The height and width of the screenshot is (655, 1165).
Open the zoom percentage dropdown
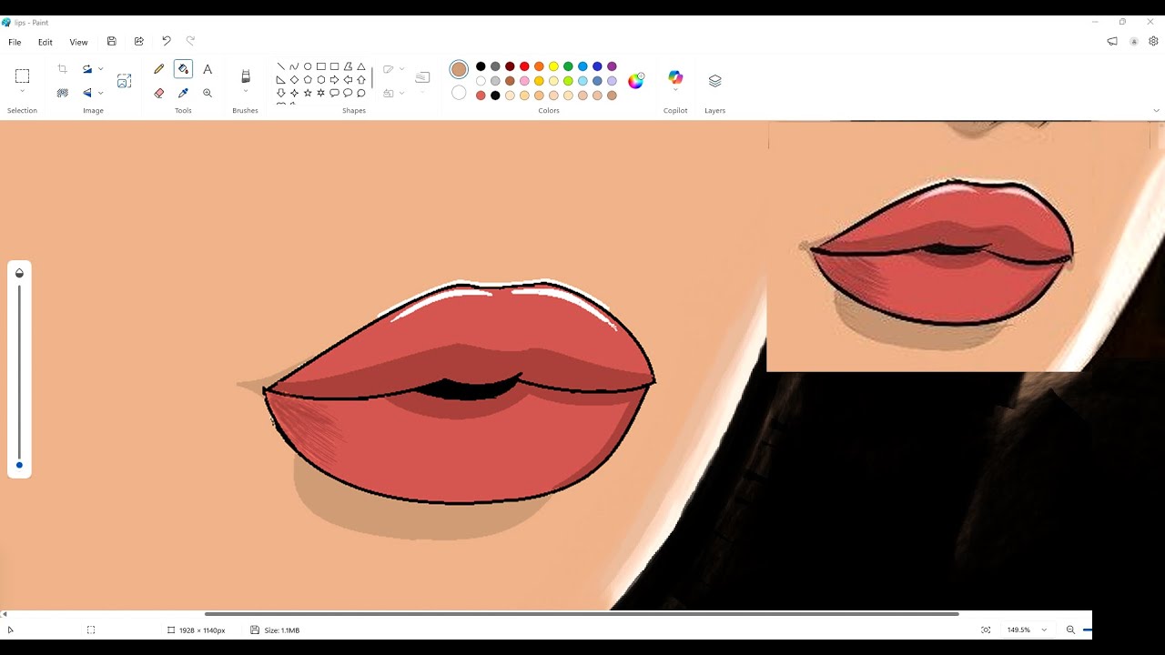(x=1044, y=630)
